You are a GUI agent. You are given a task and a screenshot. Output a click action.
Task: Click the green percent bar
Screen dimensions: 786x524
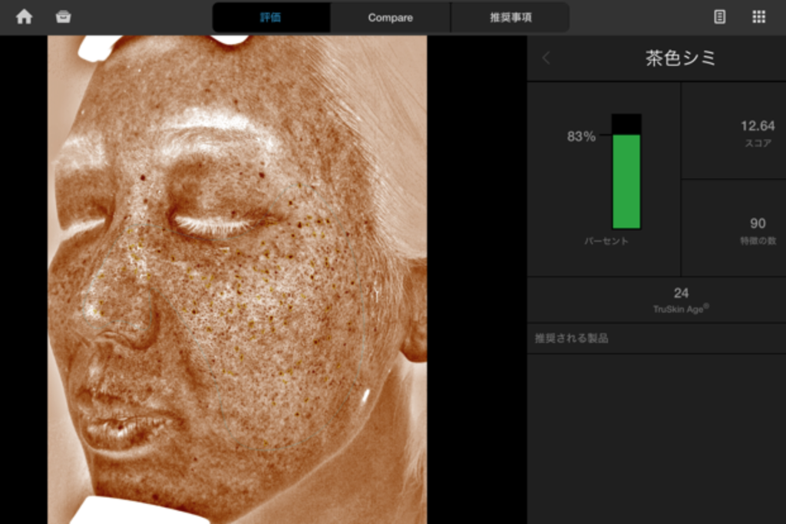click(x=626, y=181)
